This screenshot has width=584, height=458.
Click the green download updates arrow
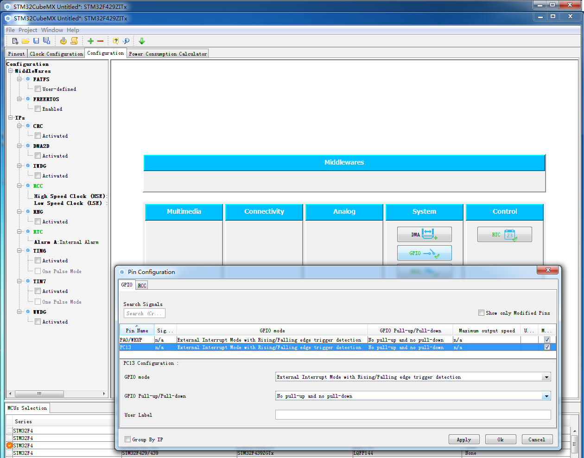(x=142, y=41)
